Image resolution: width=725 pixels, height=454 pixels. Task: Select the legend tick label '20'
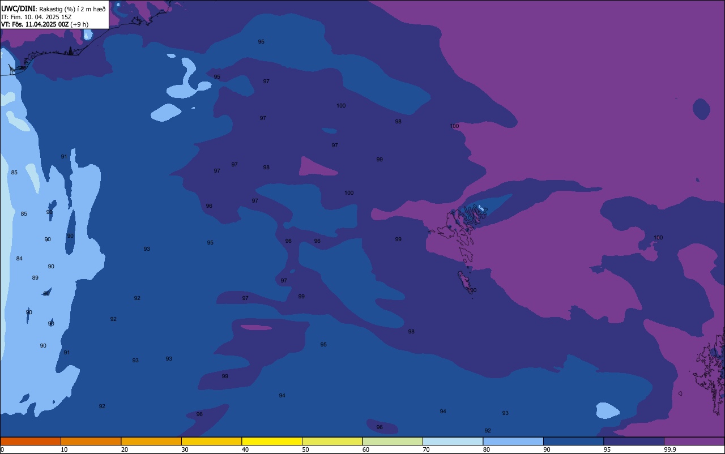pyautogui.click(x=124, y=449)
